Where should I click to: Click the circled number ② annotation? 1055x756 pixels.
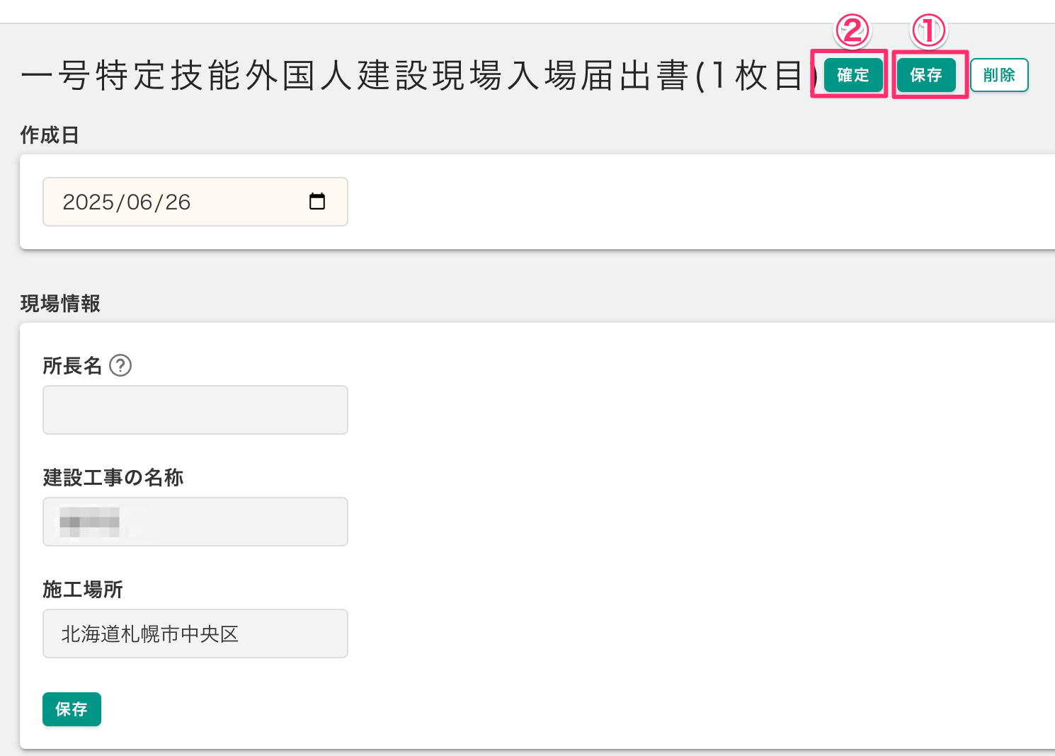tap(852, 31)
